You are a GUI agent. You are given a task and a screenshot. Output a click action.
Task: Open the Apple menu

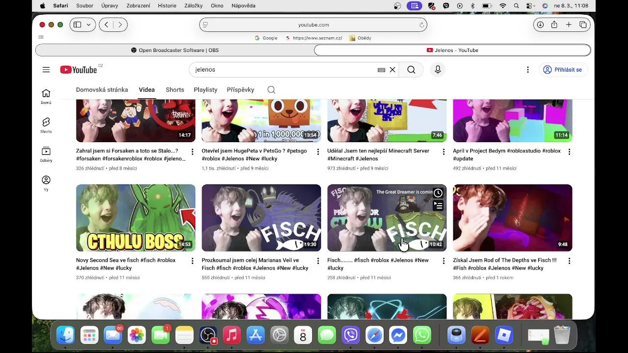[42, 6]
